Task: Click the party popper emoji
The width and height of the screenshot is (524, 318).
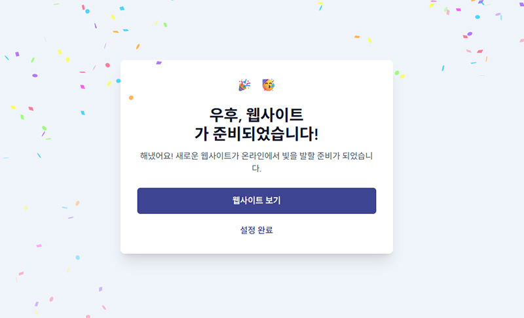Action: [x=244, y=85]
